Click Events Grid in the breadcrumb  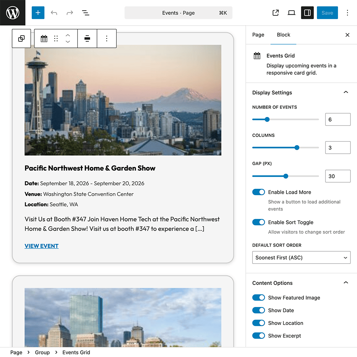pos(76,352)
